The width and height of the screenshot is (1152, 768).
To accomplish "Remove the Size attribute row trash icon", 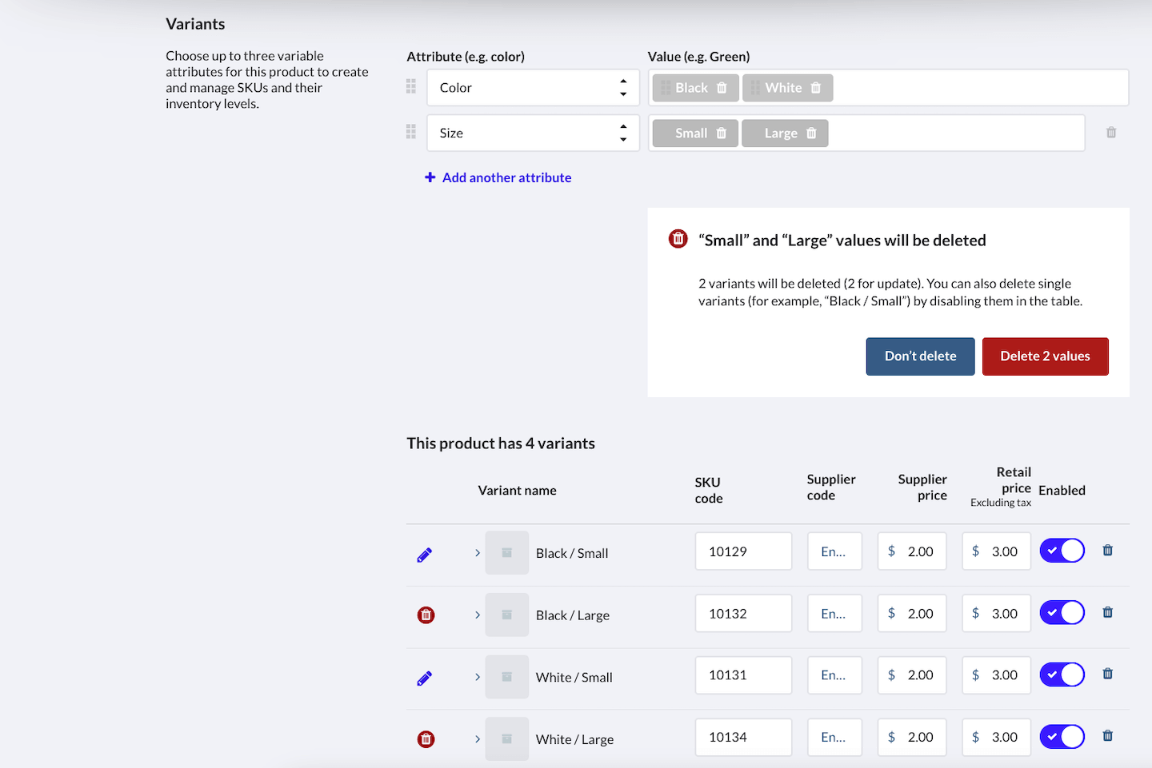I will click(x=1110, y=133).
